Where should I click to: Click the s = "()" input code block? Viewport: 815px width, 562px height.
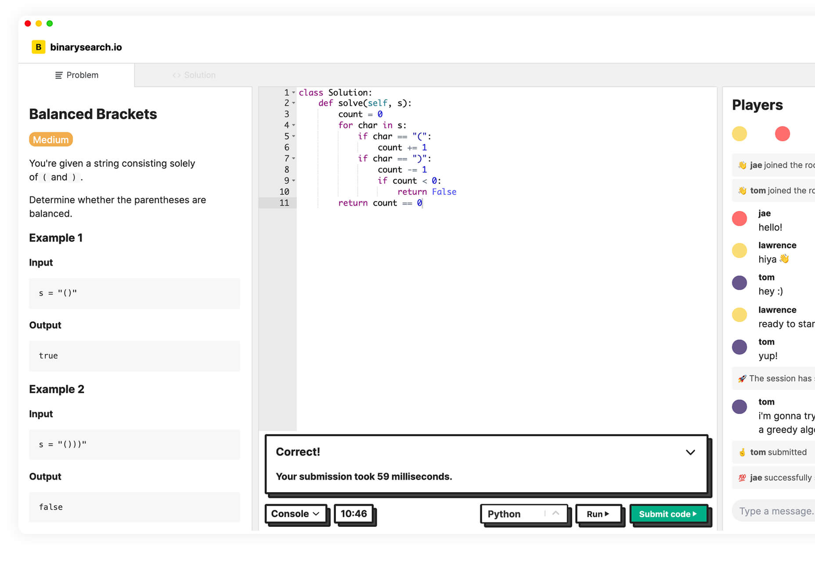pos(134,293)
